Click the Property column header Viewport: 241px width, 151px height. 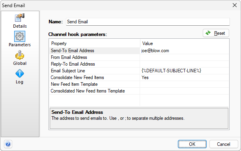[95, 43]
